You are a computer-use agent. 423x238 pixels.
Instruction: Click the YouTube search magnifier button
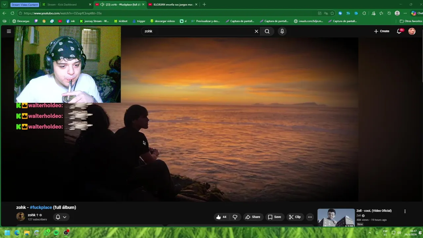267,31
